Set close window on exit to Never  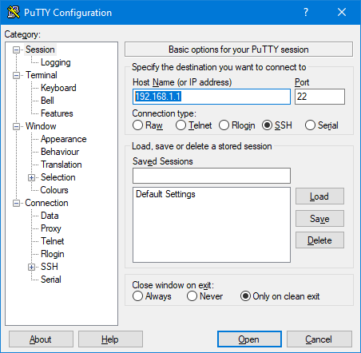pyautogui.click(x=192, y=296)
